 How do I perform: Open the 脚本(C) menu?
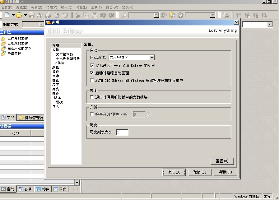pos(67,7)
